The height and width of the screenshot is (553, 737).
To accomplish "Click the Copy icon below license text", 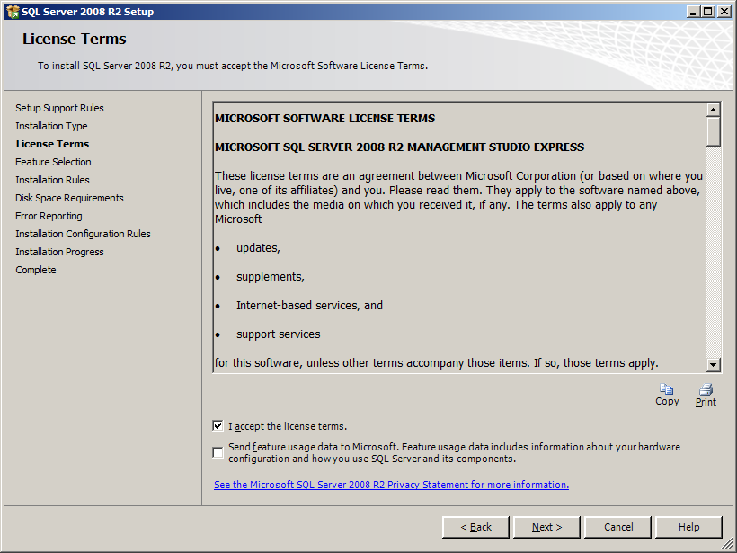I will (x=667, y=389).
